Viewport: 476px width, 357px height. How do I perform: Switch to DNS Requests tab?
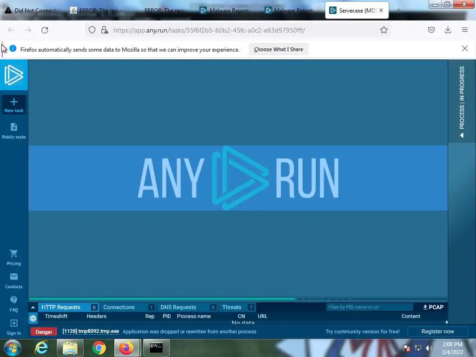click(188, 307)
